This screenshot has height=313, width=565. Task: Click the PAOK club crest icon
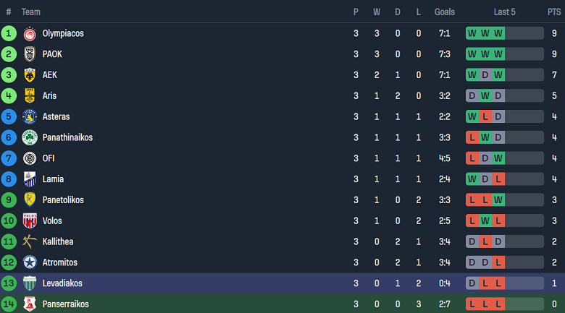coord(30,54)
